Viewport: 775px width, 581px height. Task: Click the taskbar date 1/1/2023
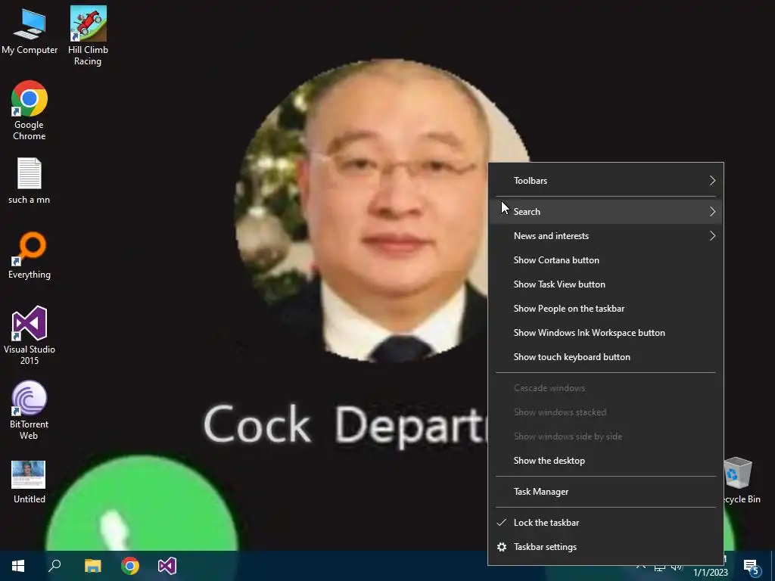(x=710, y=573)
